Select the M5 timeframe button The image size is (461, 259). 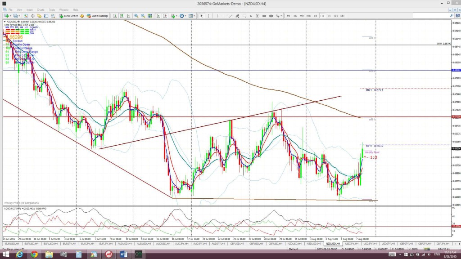(295, 16)
